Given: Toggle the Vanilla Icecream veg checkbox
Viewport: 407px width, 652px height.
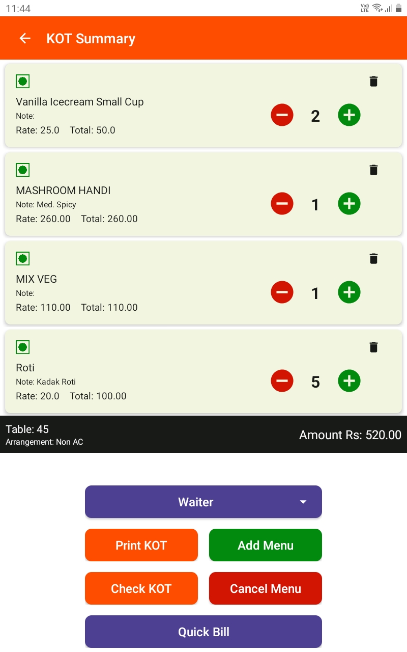Looking at the screenshot, I should (x=23, y=81).
